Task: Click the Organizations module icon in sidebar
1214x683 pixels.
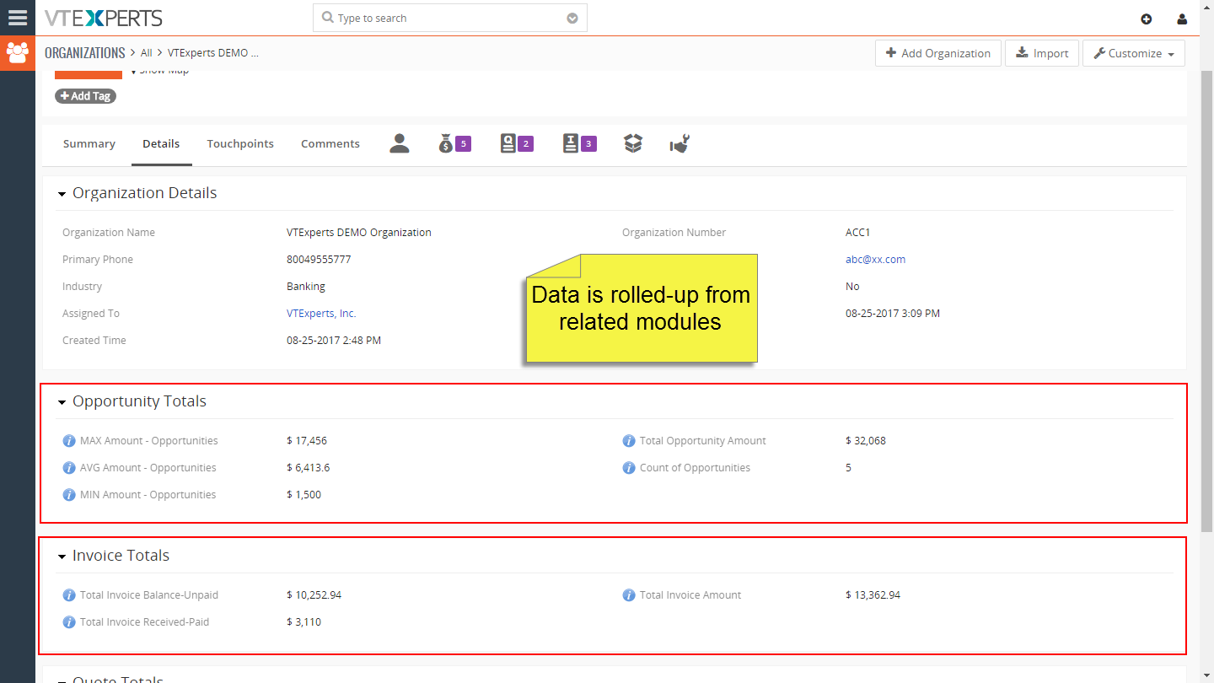Action: coord(18,53)
